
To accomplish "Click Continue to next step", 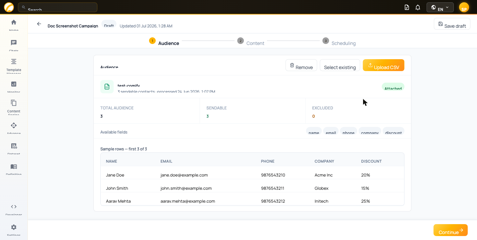I will pos(450,230).
